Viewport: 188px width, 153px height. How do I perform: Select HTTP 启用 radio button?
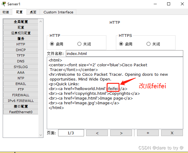click(52, 44)
